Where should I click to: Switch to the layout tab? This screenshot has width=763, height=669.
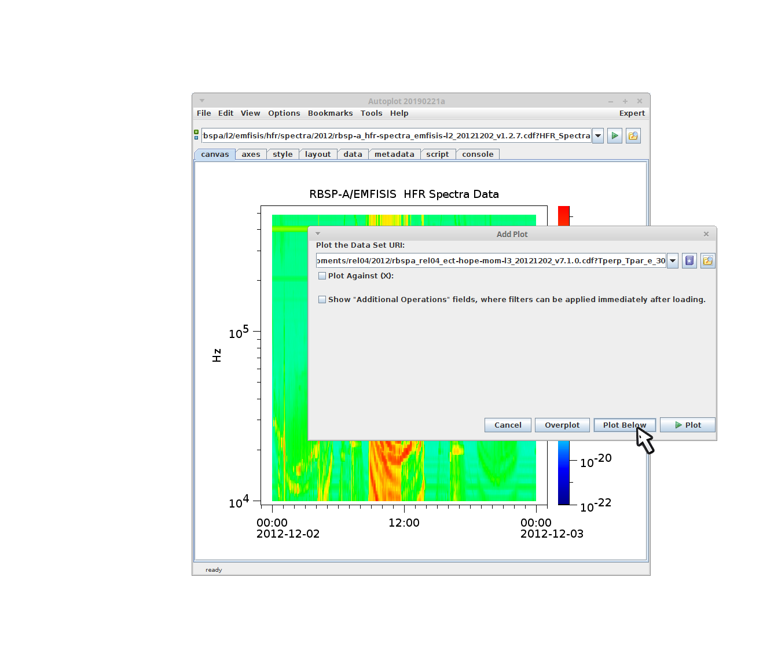coord(318,155)
